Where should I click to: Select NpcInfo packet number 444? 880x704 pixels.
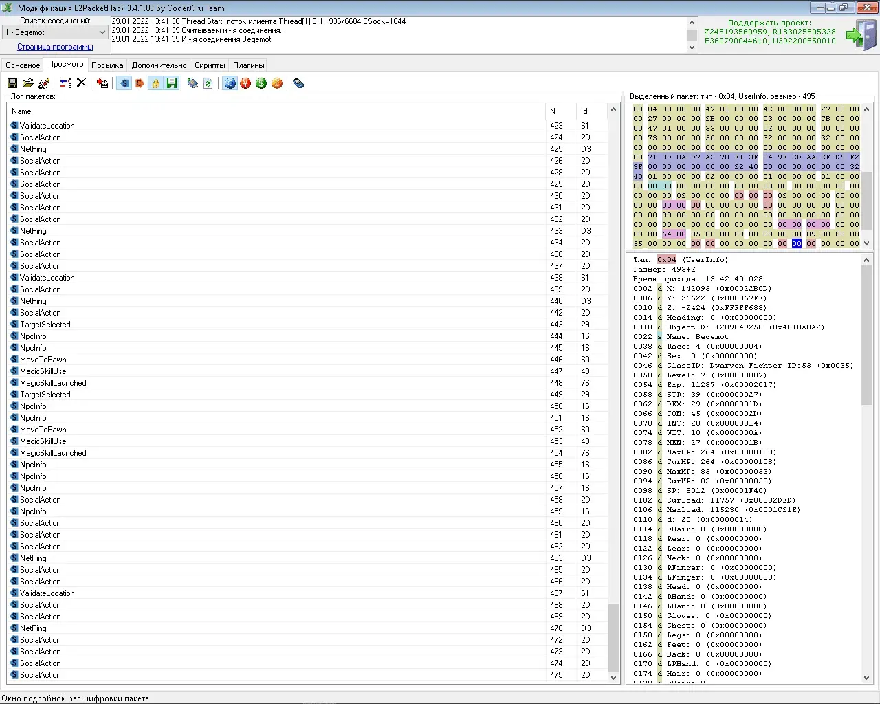click(308, 336)
